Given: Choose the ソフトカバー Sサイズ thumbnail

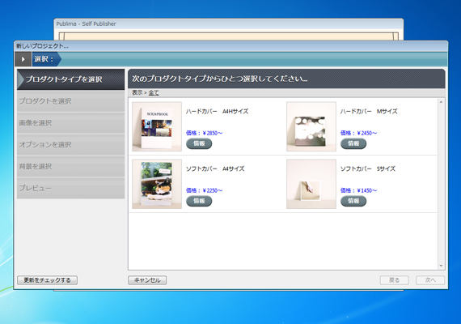Looking at the screenshot, I should [x=311, y=184].
